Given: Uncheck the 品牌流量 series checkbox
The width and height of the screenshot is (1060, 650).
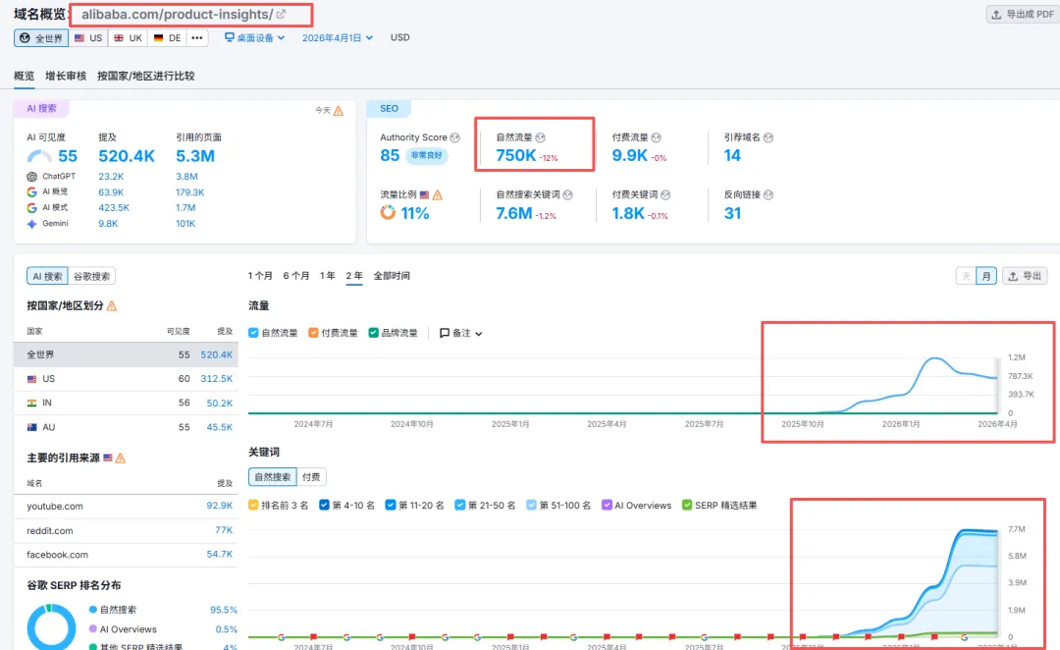Looking at the screenshot, I should pos(373,333).
